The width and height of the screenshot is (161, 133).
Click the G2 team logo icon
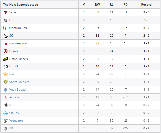(x=6, y=20)
